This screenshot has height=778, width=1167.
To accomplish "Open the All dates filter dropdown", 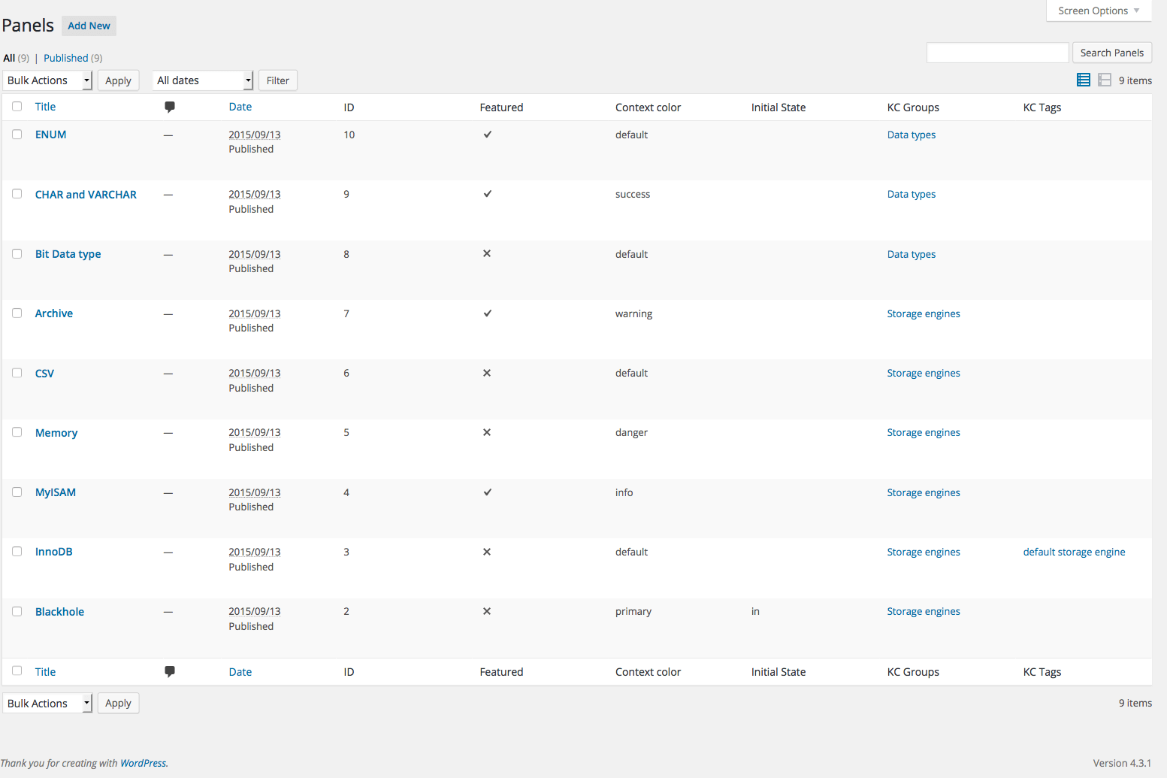I will coord(202,80).
